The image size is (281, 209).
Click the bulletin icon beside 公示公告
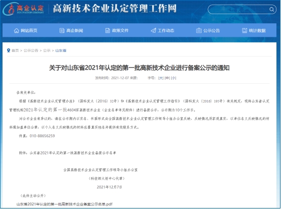point(199,31)
